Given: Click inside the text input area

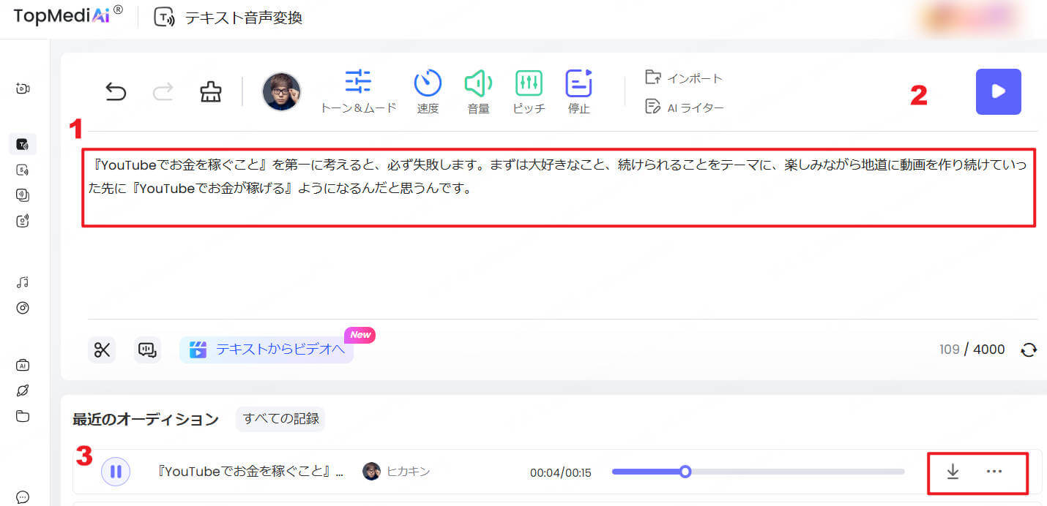Looking at the screenshot, I should pyautogui.click(x=559, y=189).
